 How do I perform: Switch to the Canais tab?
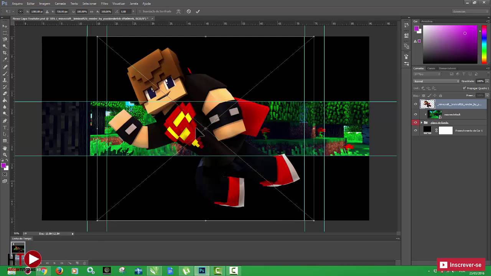pyautogui.click(x=431, y=68)
